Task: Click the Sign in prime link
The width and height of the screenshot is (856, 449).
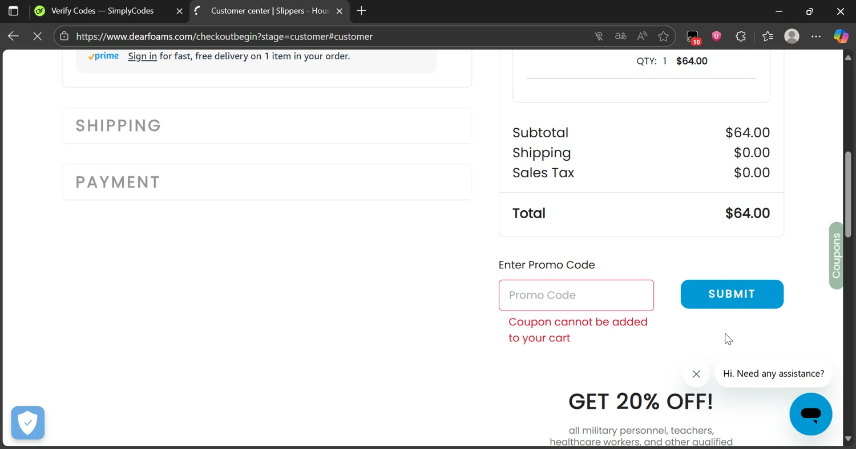Action: click(x=142, y=56)
